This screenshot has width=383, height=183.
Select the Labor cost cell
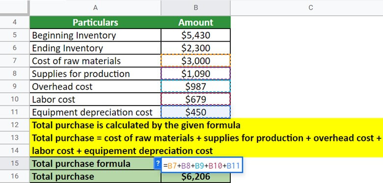[95, 99]
